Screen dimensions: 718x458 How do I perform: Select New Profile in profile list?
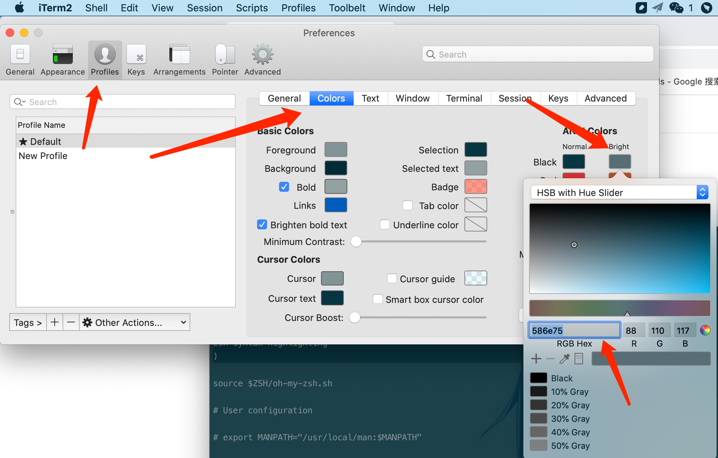coord(43,156)
